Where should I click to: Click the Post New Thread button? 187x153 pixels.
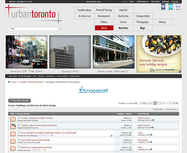[x=19, y=101]
